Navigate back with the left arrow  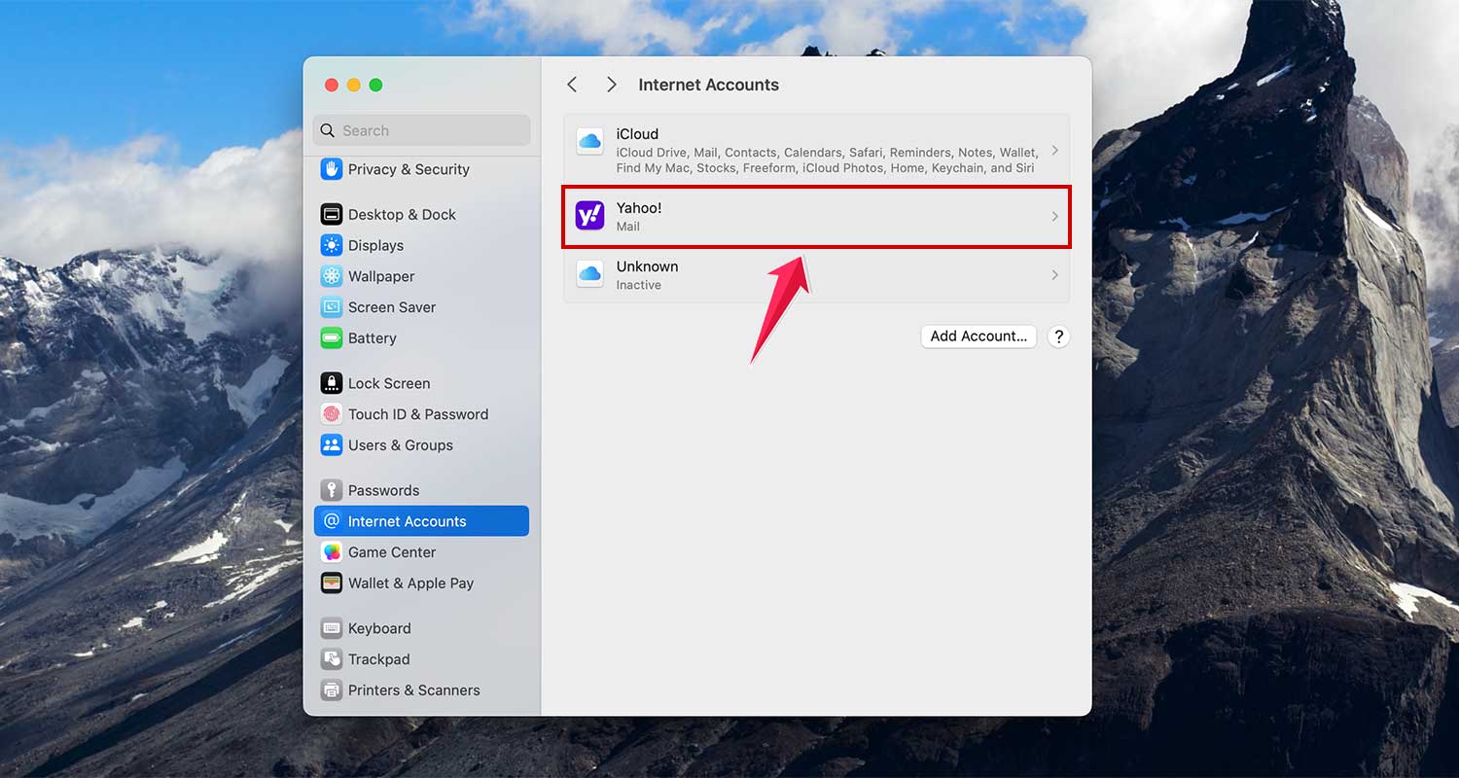[x=571, y=85]
